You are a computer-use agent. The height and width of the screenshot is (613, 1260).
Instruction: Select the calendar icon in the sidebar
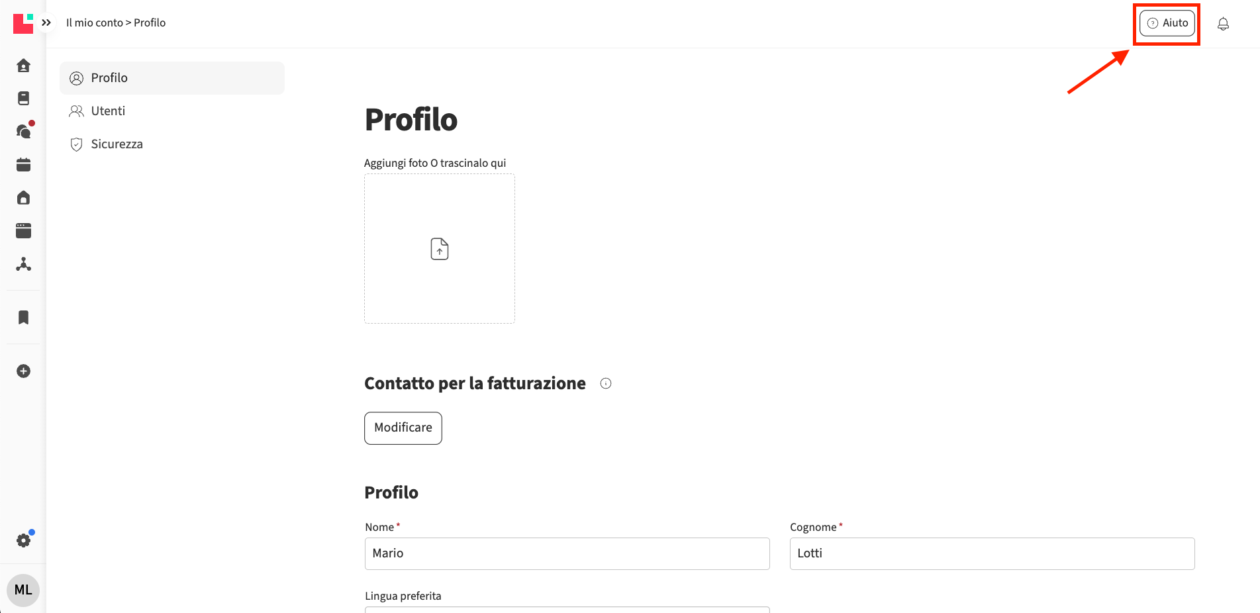(23, 164)
